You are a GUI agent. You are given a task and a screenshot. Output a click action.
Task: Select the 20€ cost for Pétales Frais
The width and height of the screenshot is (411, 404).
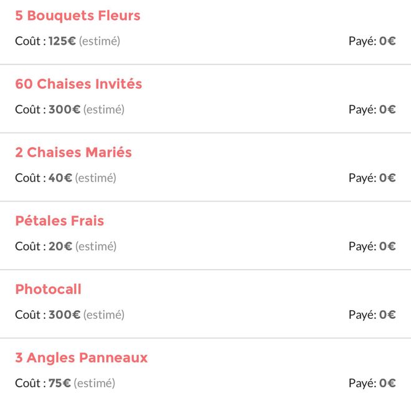[x=60, y=246]
